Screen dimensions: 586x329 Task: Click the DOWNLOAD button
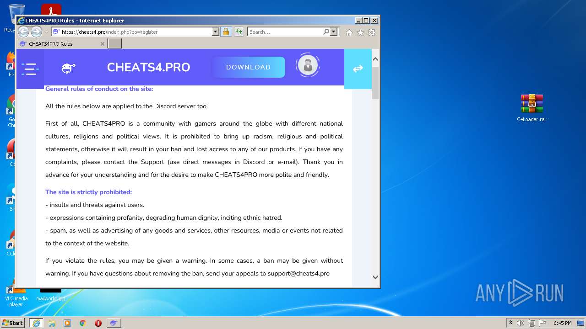tap(248, 67)
